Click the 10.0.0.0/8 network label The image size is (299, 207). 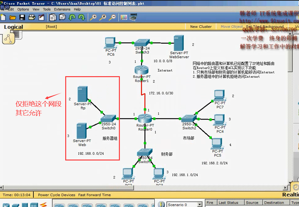click(163, 61)
